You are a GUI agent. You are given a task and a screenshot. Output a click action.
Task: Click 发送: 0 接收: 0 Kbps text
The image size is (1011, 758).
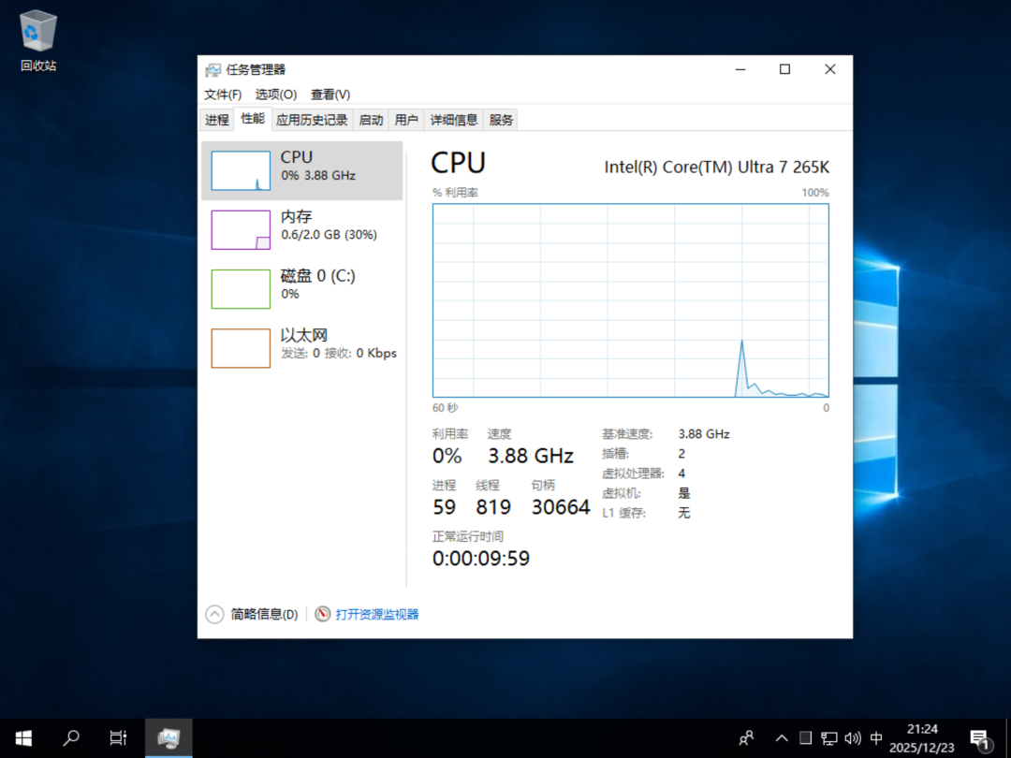[x=339, y=353]
